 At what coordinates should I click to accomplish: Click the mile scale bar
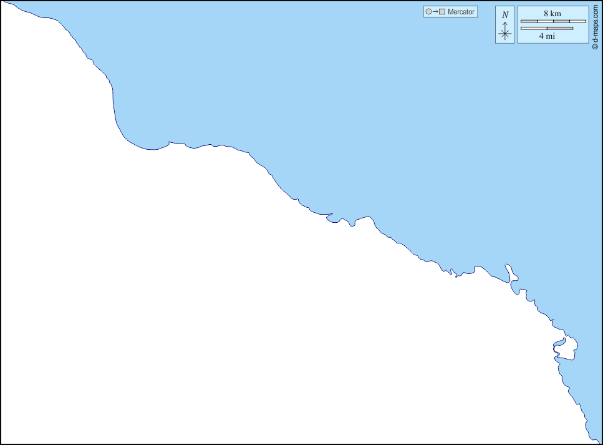547,28
